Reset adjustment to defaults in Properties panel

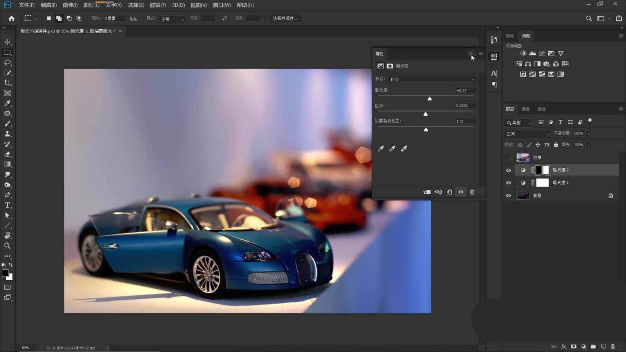(x=450, y=192)
